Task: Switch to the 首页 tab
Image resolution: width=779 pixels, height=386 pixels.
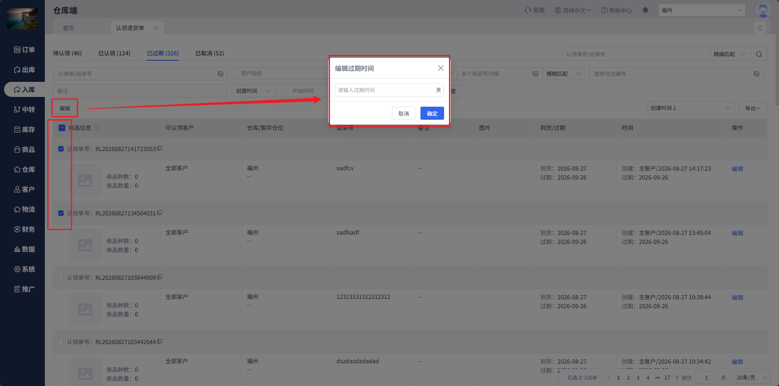Action: [68, 28]
